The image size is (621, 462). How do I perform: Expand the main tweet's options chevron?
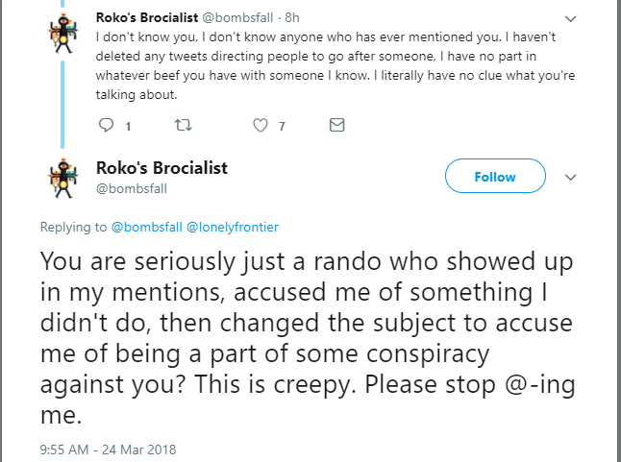[x=570, y=177]
